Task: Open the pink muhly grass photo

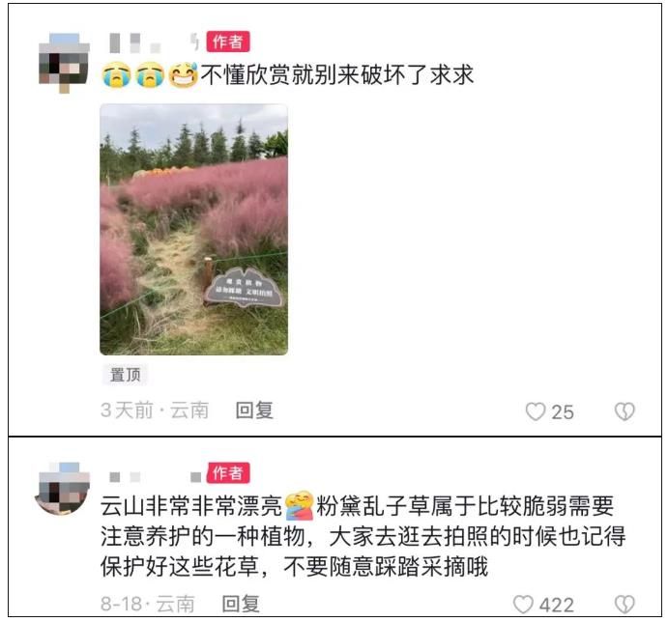Action: 194,230
